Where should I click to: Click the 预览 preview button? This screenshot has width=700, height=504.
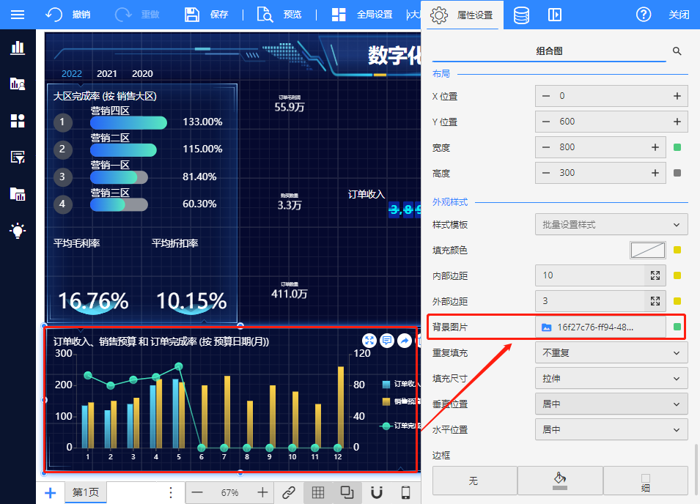click(280, 15)
